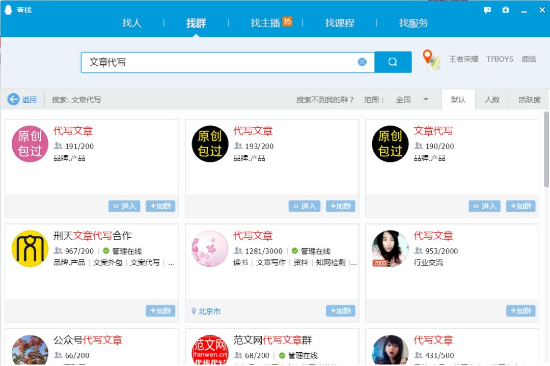Open the red 范文网 group avatar

[210, 350]
